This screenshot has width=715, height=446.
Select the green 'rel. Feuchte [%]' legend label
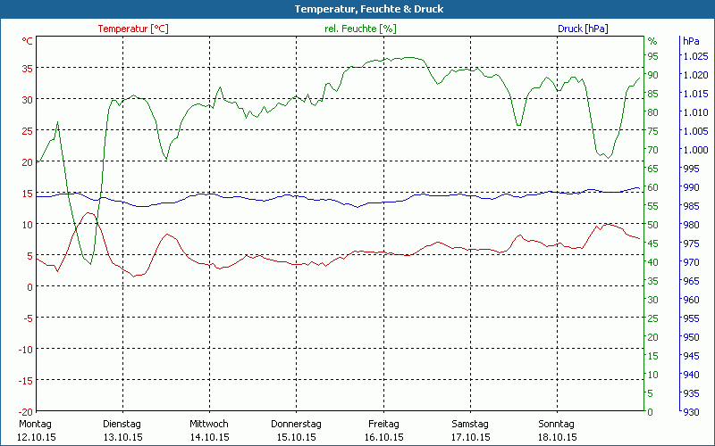pyautogui.click(x=360, y=29)
